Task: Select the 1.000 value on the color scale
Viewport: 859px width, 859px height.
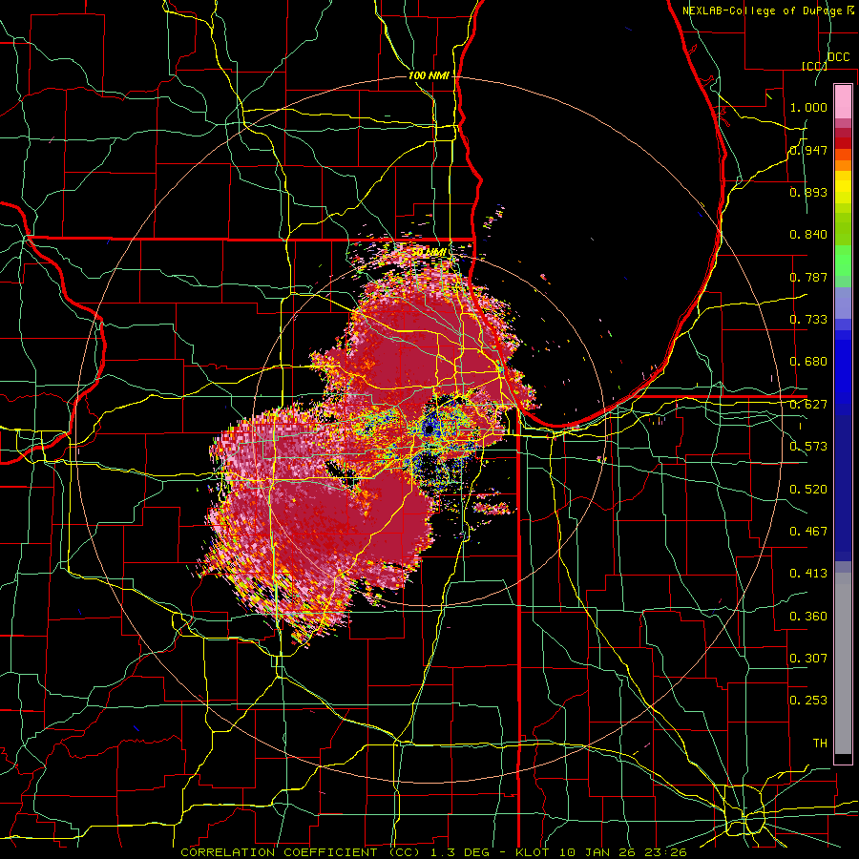Action: pos(808,107)
